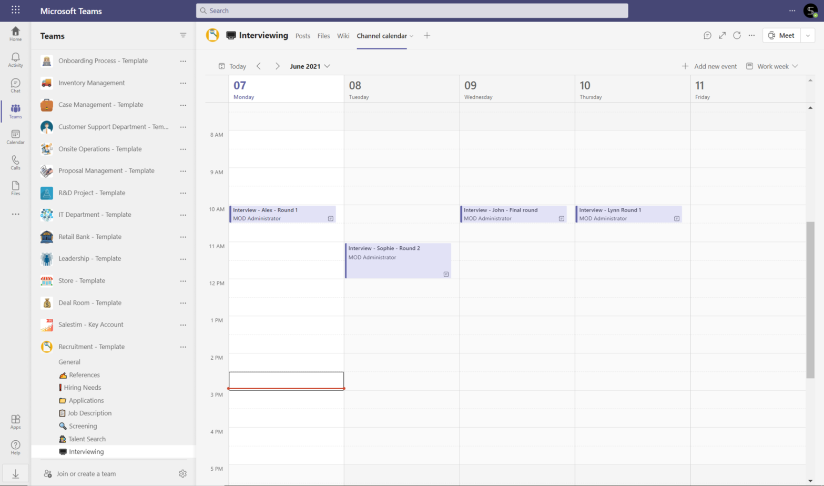This screenshot has width=824, height=486.
Task: Open more options for the channel header
Action: (751, 35)
